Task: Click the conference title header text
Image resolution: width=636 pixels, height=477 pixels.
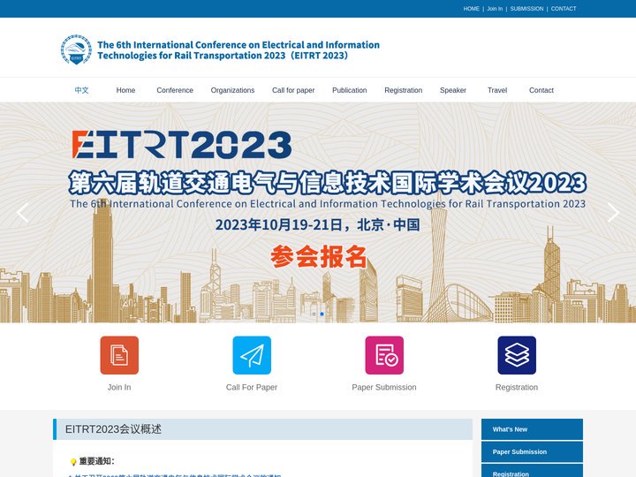Action: [x=238, y=49]
